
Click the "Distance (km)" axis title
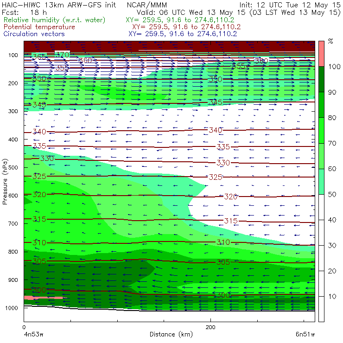[171, 334]
